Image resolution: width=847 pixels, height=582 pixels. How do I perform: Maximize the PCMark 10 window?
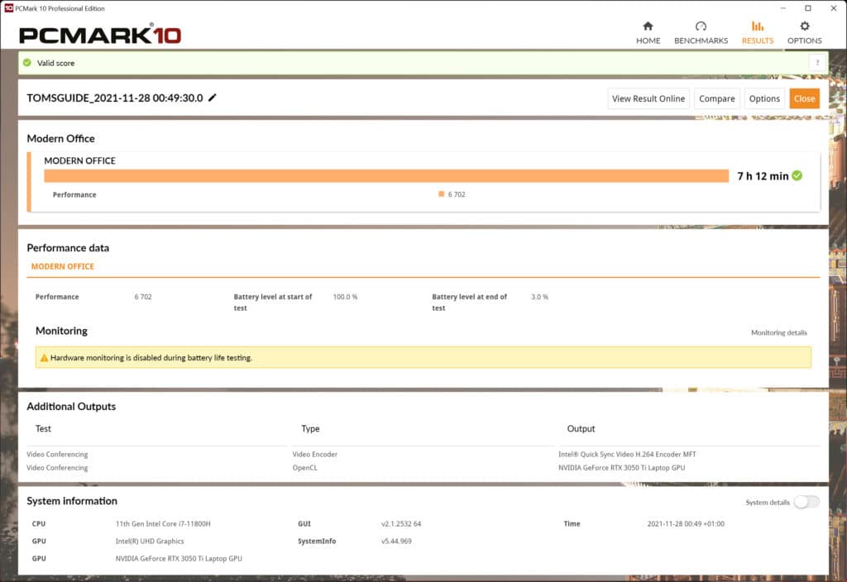click(x=808, y=7)
